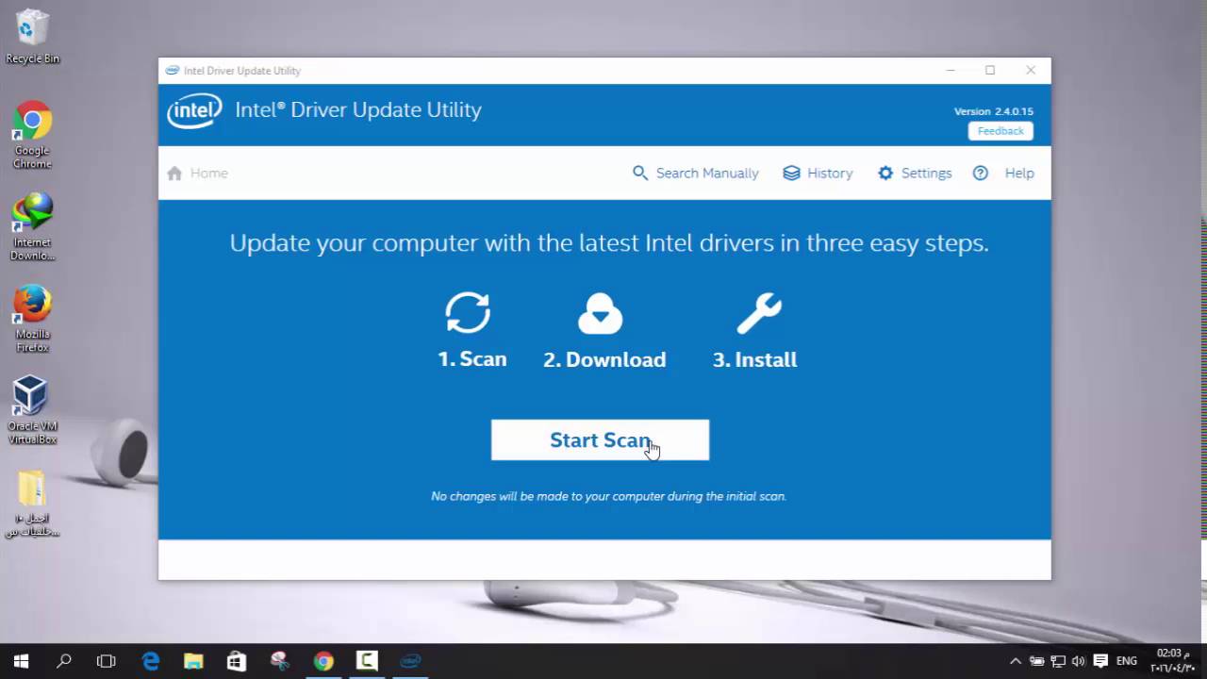Minimize the Intel Driver Update Utility window
The height and width of the screenshot is (679, 1207).
(951, 71)
